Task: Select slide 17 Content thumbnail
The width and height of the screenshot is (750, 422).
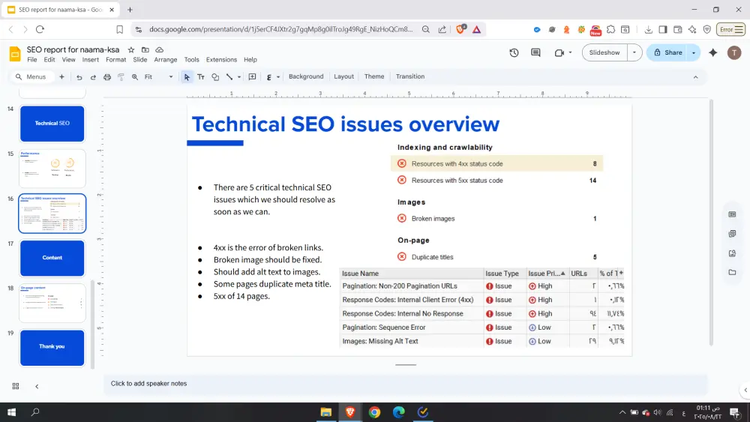Action: tap(52, 258)
